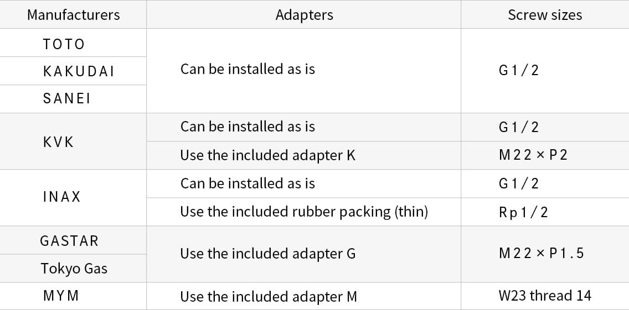Select the MYM manufacturer cell

73,296
